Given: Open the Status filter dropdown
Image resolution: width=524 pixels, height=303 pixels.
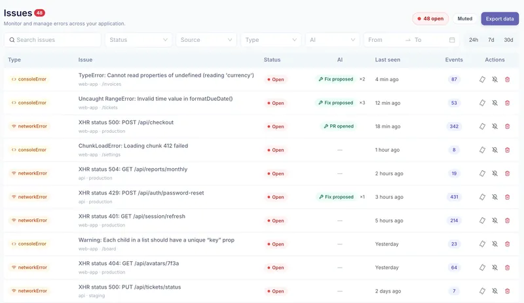Looking at the screenshot, I should coord(139,40).
